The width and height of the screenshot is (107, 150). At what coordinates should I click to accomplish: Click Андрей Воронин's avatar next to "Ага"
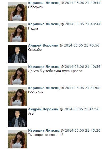pos(17,118)
